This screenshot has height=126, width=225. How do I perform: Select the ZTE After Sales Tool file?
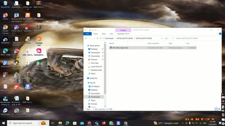(153, 48)
